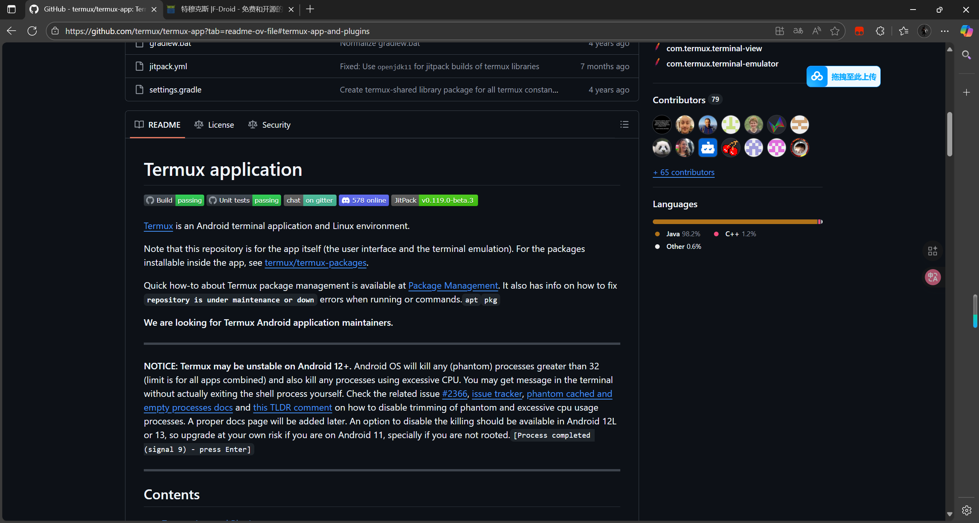This screenshot has height=523, width=979.
Task: Click the favorites star icon in address bar
Action: [x=835, y=31]
